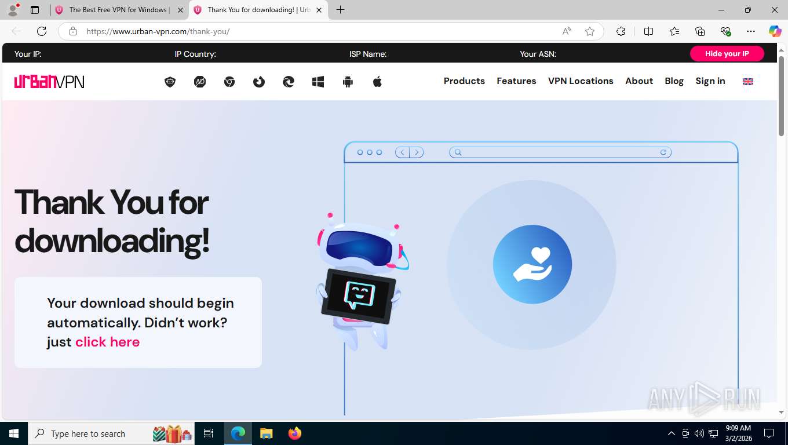Click the Hide your IP button
Image resolution: width=788 pixels, height=445 pixels.
(727, 53)
